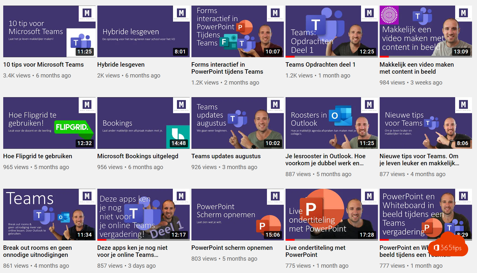The image size is (477, 273).
Task: Click the 'Live ondertiteling met PowerPoint' title
Action: pos(315,251)
